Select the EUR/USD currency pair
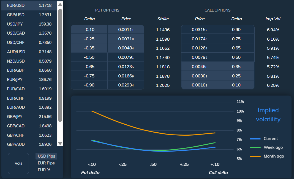Image resolution: width=294 pixels, height=179 pixels. tap(29, 5)
